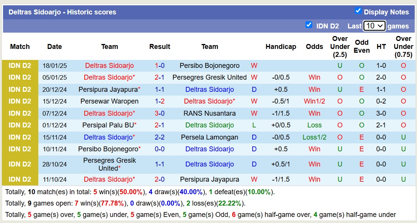Click Persipal Palu BU team name
This screenshot has height=223, width=417.
[108, 125]
